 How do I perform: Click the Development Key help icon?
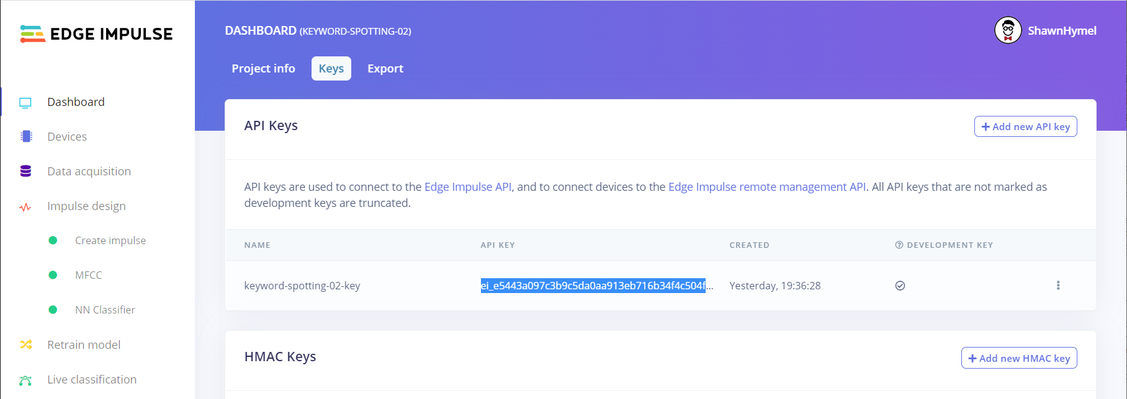point(899,245)
